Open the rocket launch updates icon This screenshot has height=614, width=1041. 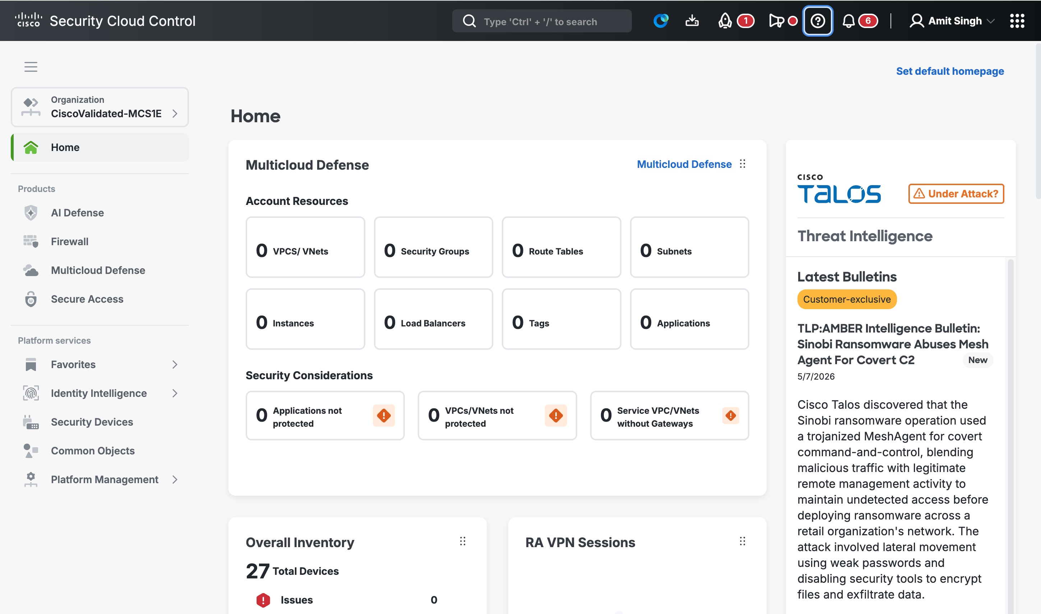click(725, 21)
